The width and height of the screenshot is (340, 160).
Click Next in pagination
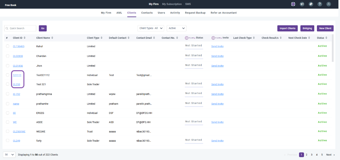tap(330, 155)
